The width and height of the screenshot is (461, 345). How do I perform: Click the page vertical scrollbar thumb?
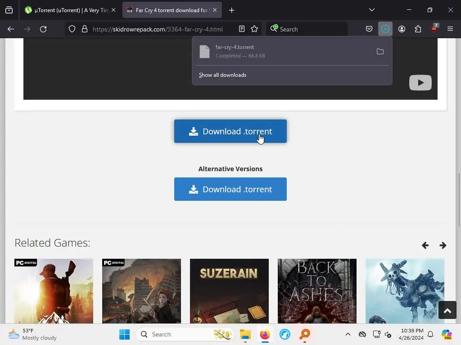(459, 199)
